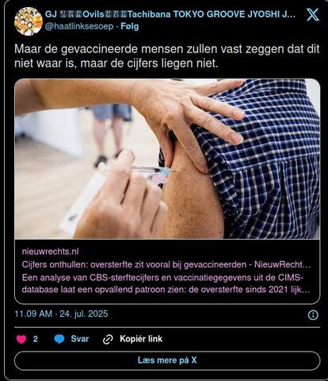Image resolution: width=328 pixels, height=381 pixels.
Task: Select the Kopiér link text
Action: click(141, 339)
